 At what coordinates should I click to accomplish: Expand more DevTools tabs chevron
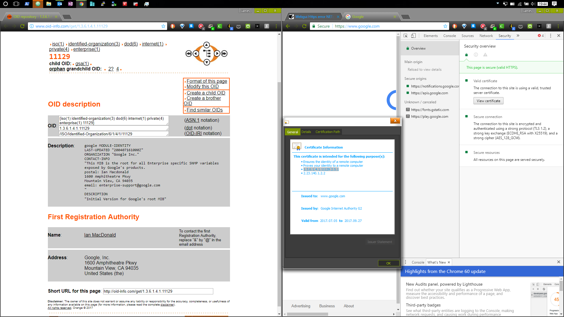click(x=518, y=36)
